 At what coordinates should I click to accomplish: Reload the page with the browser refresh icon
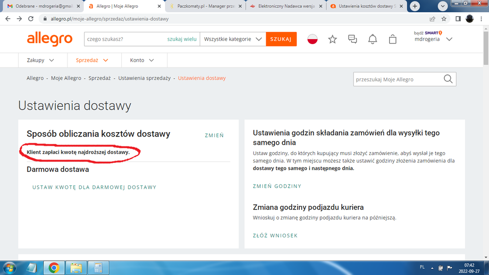[x=31, y=19]
